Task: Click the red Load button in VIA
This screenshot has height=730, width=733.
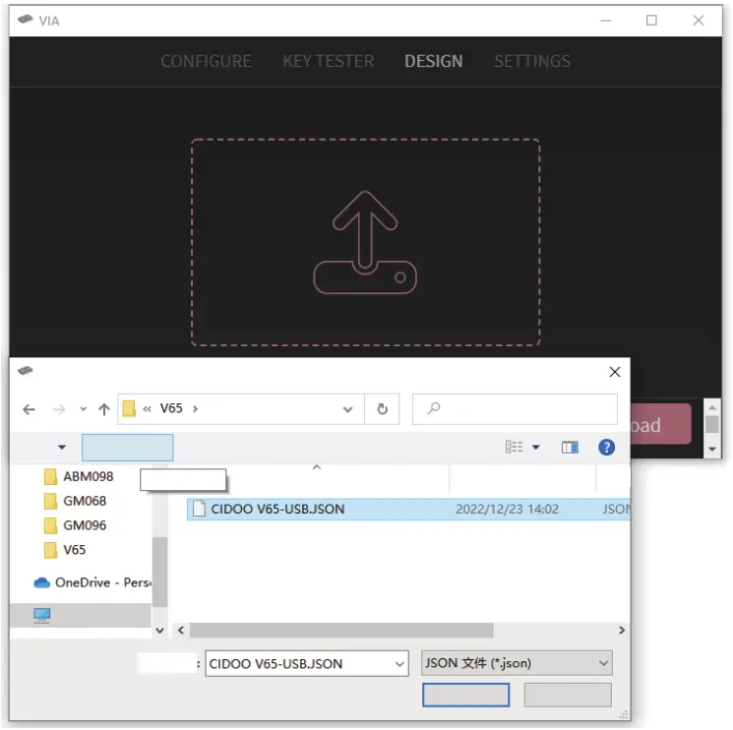Action: [660, 424]
